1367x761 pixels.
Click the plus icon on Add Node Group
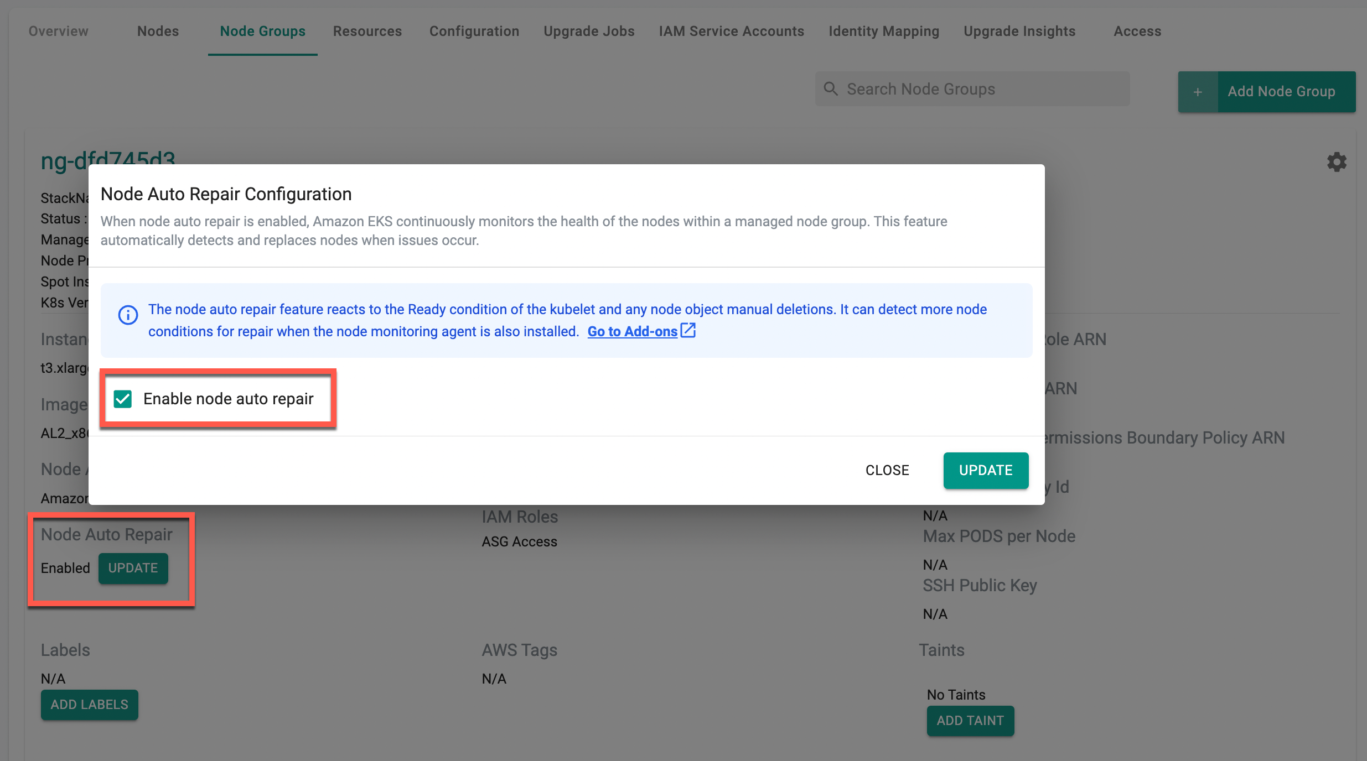pos(1198,92)
